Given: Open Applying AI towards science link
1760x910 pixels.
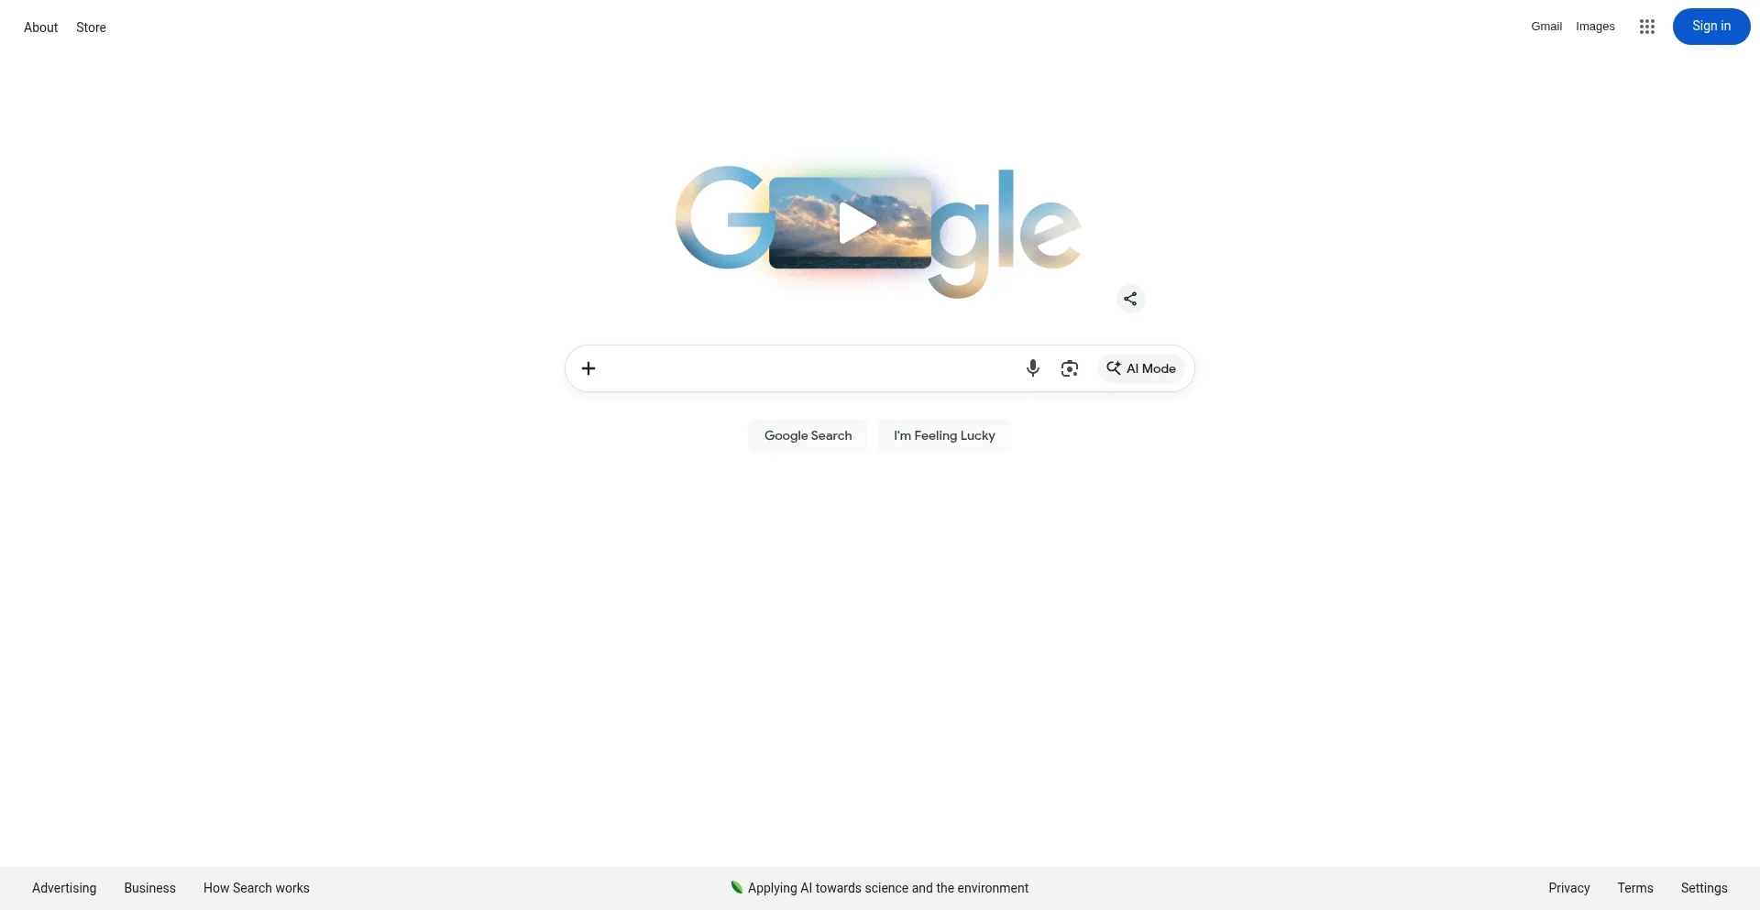Looking at the screenshot, I should point(887,888).
